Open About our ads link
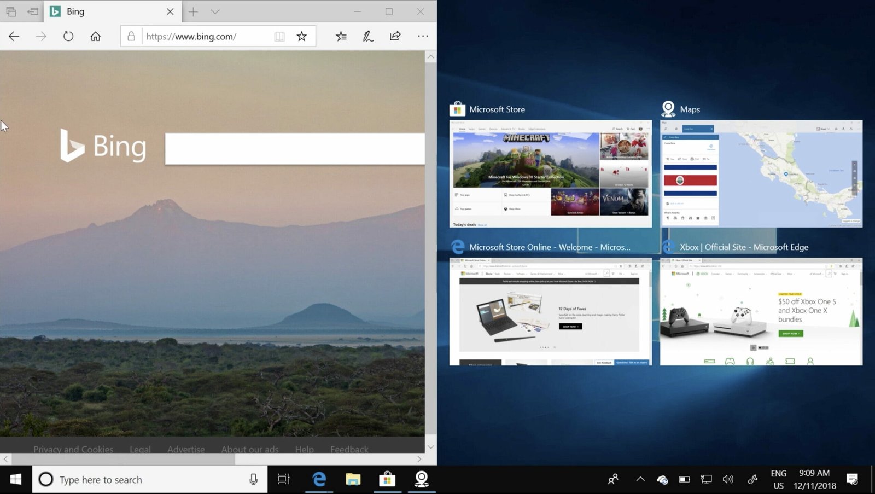The width and height of the screenshot is (875, 494). click(x=250, y=449)
